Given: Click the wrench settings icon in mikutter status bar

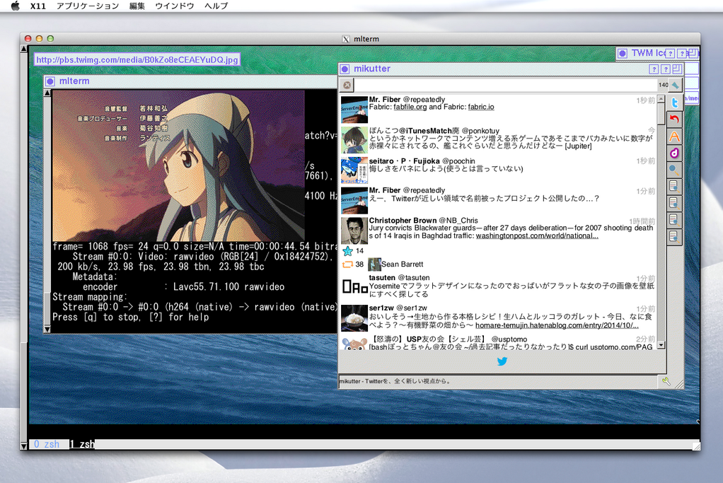Looking at the screenshot, I should pos(666,381).
